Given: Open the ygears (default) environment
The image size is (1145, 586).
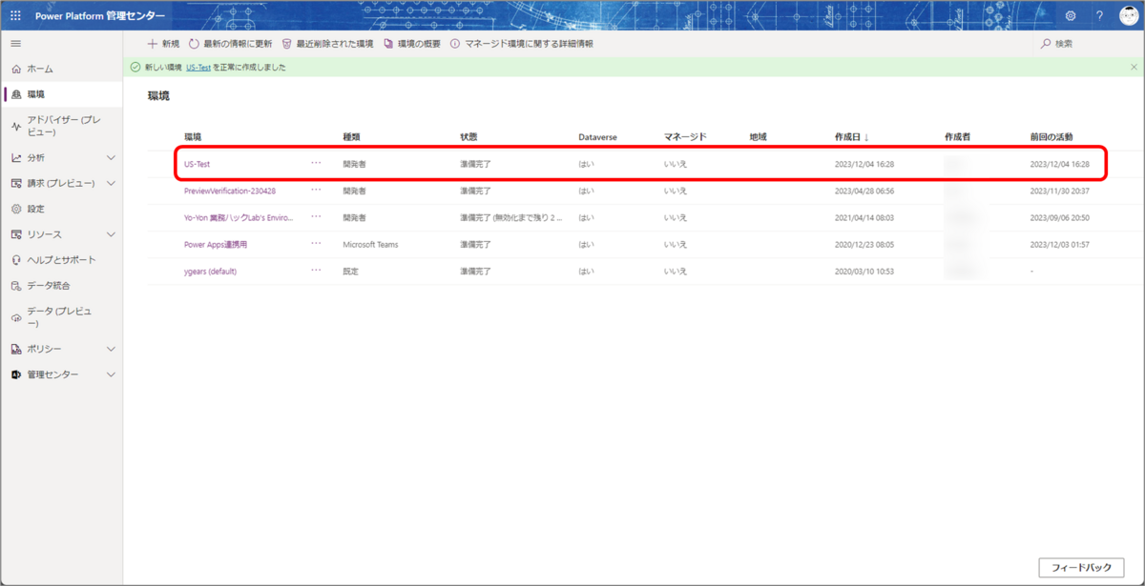Looking at the screenshot, I should [210, 271].
